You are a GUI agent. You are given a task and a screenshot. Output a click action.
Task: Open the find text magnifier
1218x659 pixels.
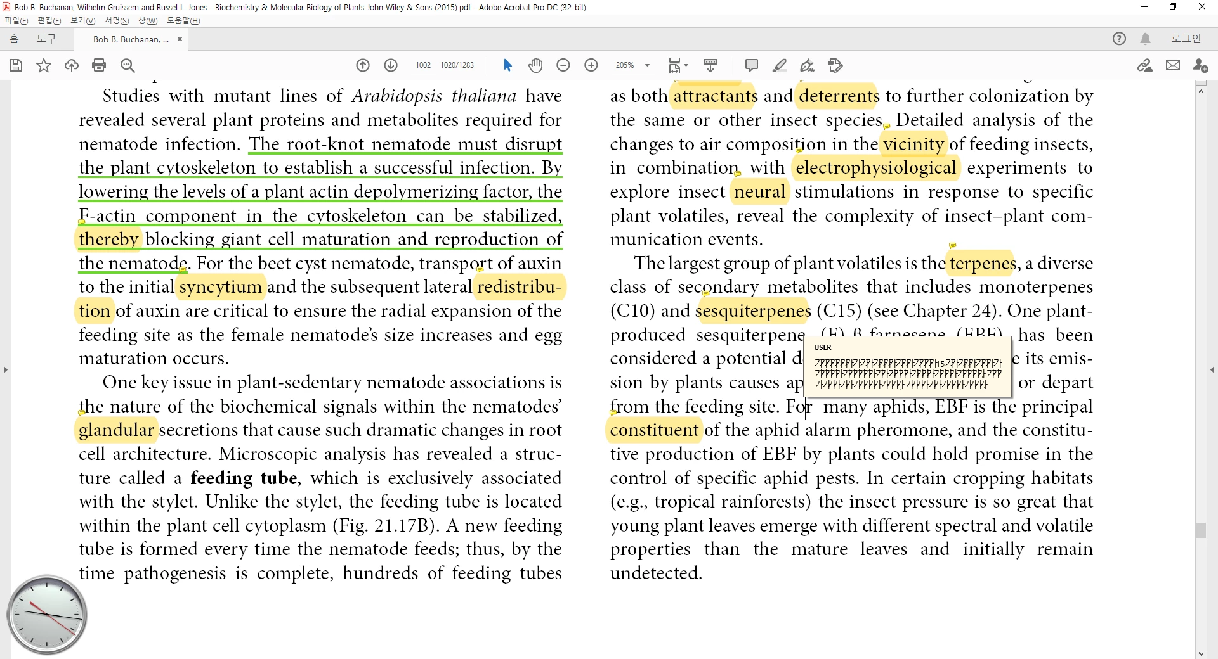128,65
